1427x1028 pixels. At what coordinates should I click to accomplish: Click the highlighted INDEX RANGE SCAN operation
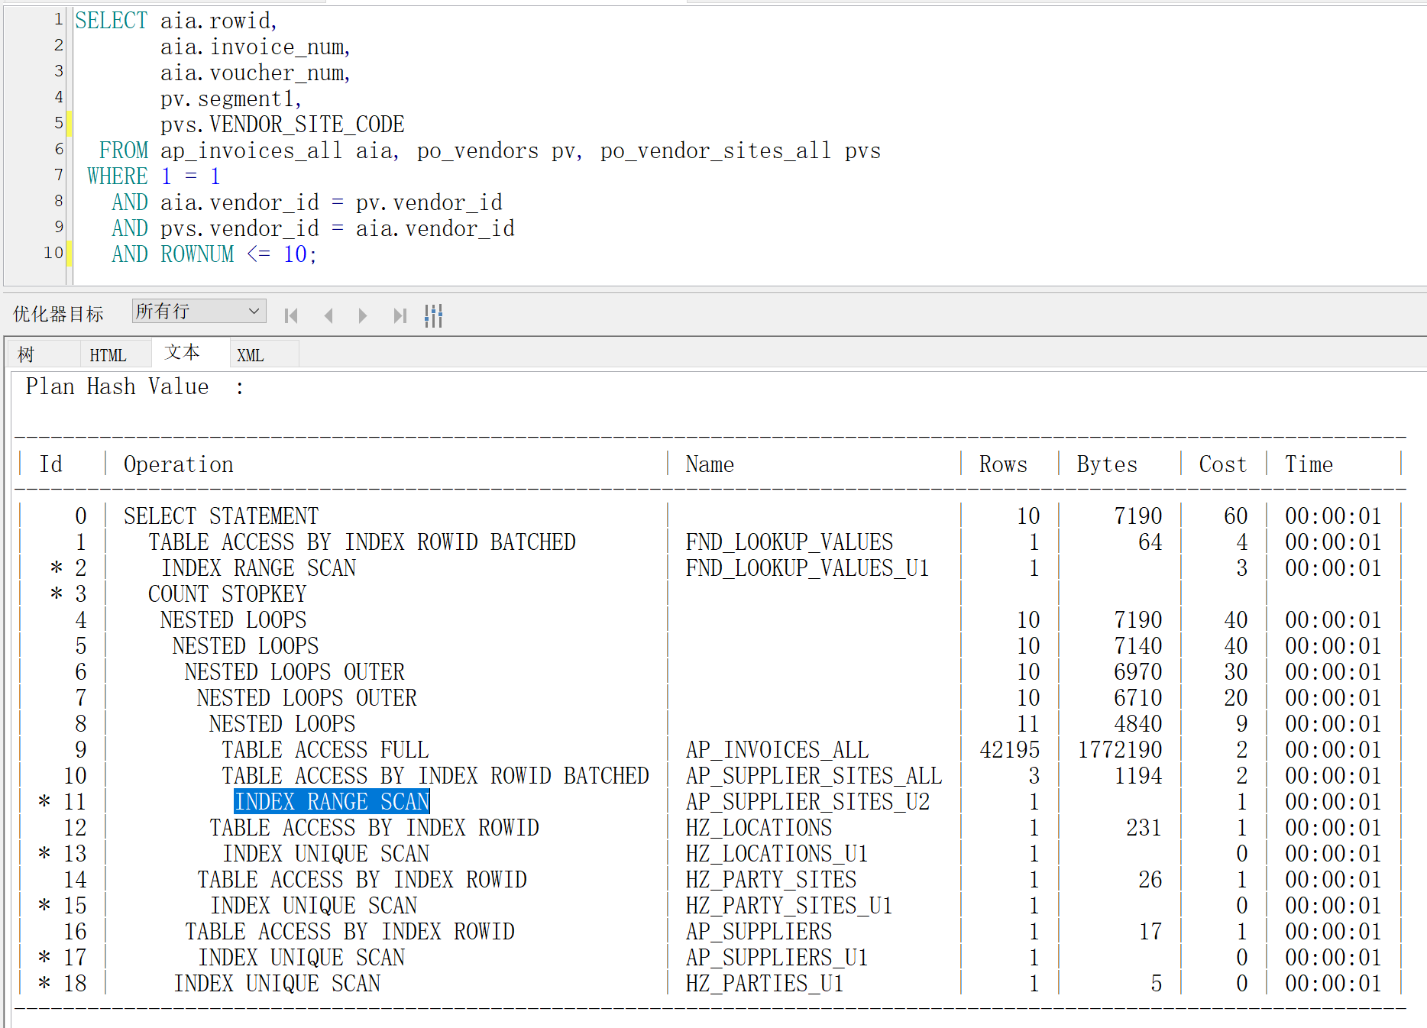(332, 801)
